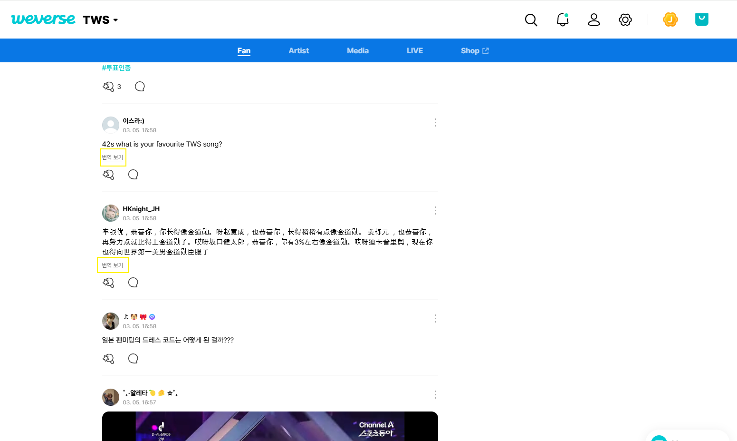Switch to the Fan tab
Screen dimensions: 737x441
click(244, 51)
